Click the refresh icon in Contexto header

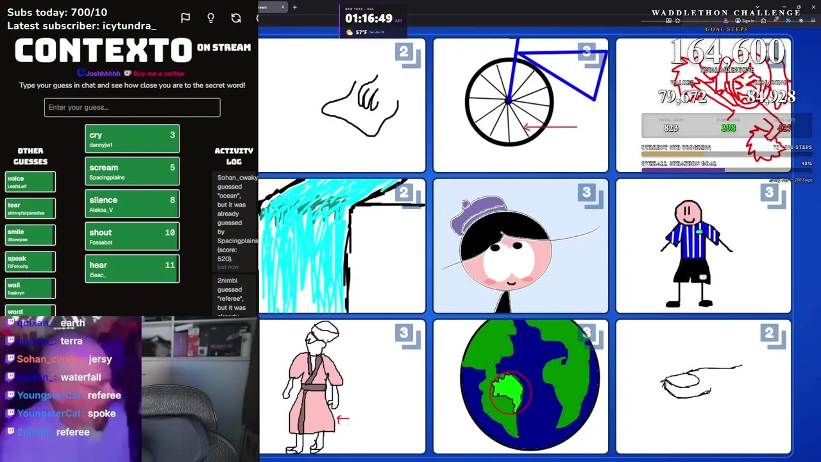coord(236,18)
